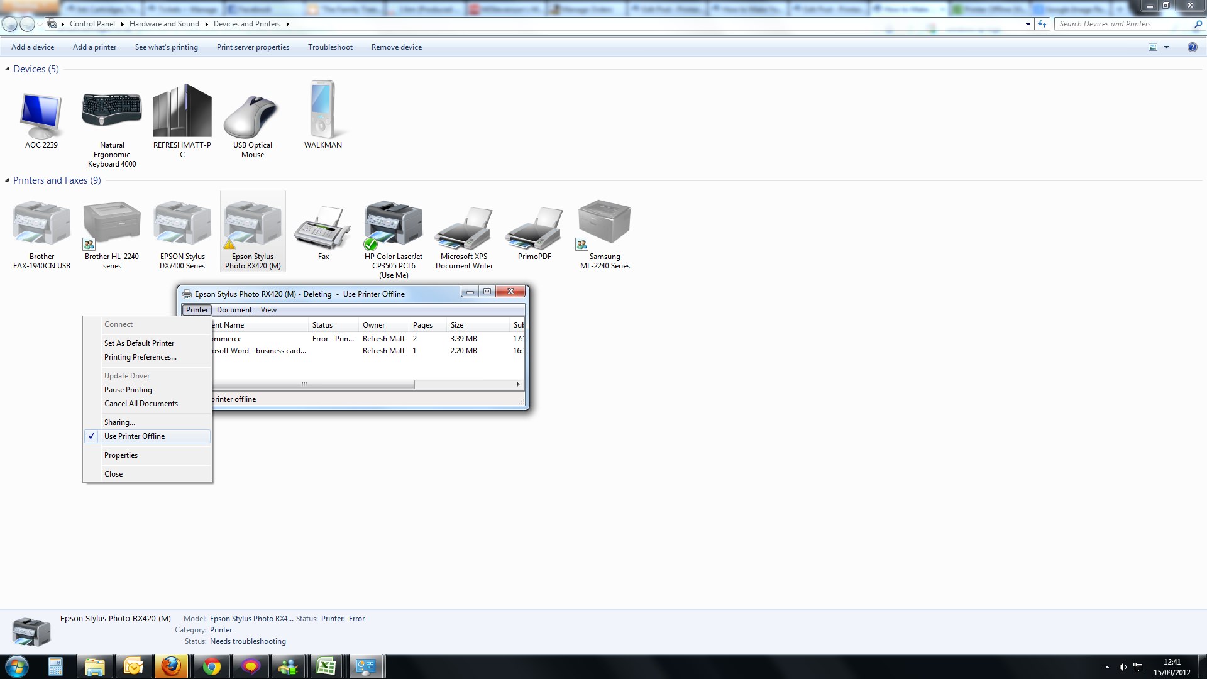Toggle Use Printer Offline in the menu
1207x679 pixels.
pos(135,436)
